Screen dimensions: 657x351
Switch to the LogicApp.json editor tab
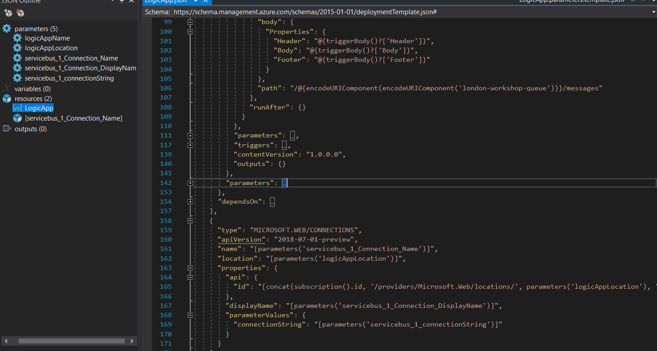click(x=166, y=1)
